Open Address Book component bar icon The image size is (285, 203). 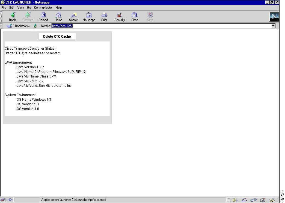coord(263,200)
